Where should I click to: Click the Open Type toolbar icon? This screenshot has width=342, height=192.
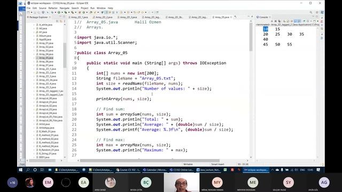coord(91,12)
